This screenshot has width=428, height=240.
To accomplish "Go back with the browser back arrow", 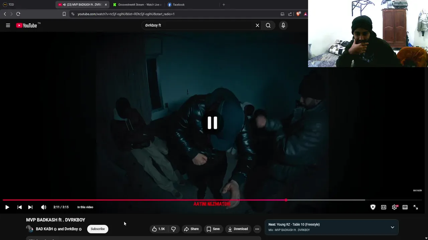I will 5,14.
